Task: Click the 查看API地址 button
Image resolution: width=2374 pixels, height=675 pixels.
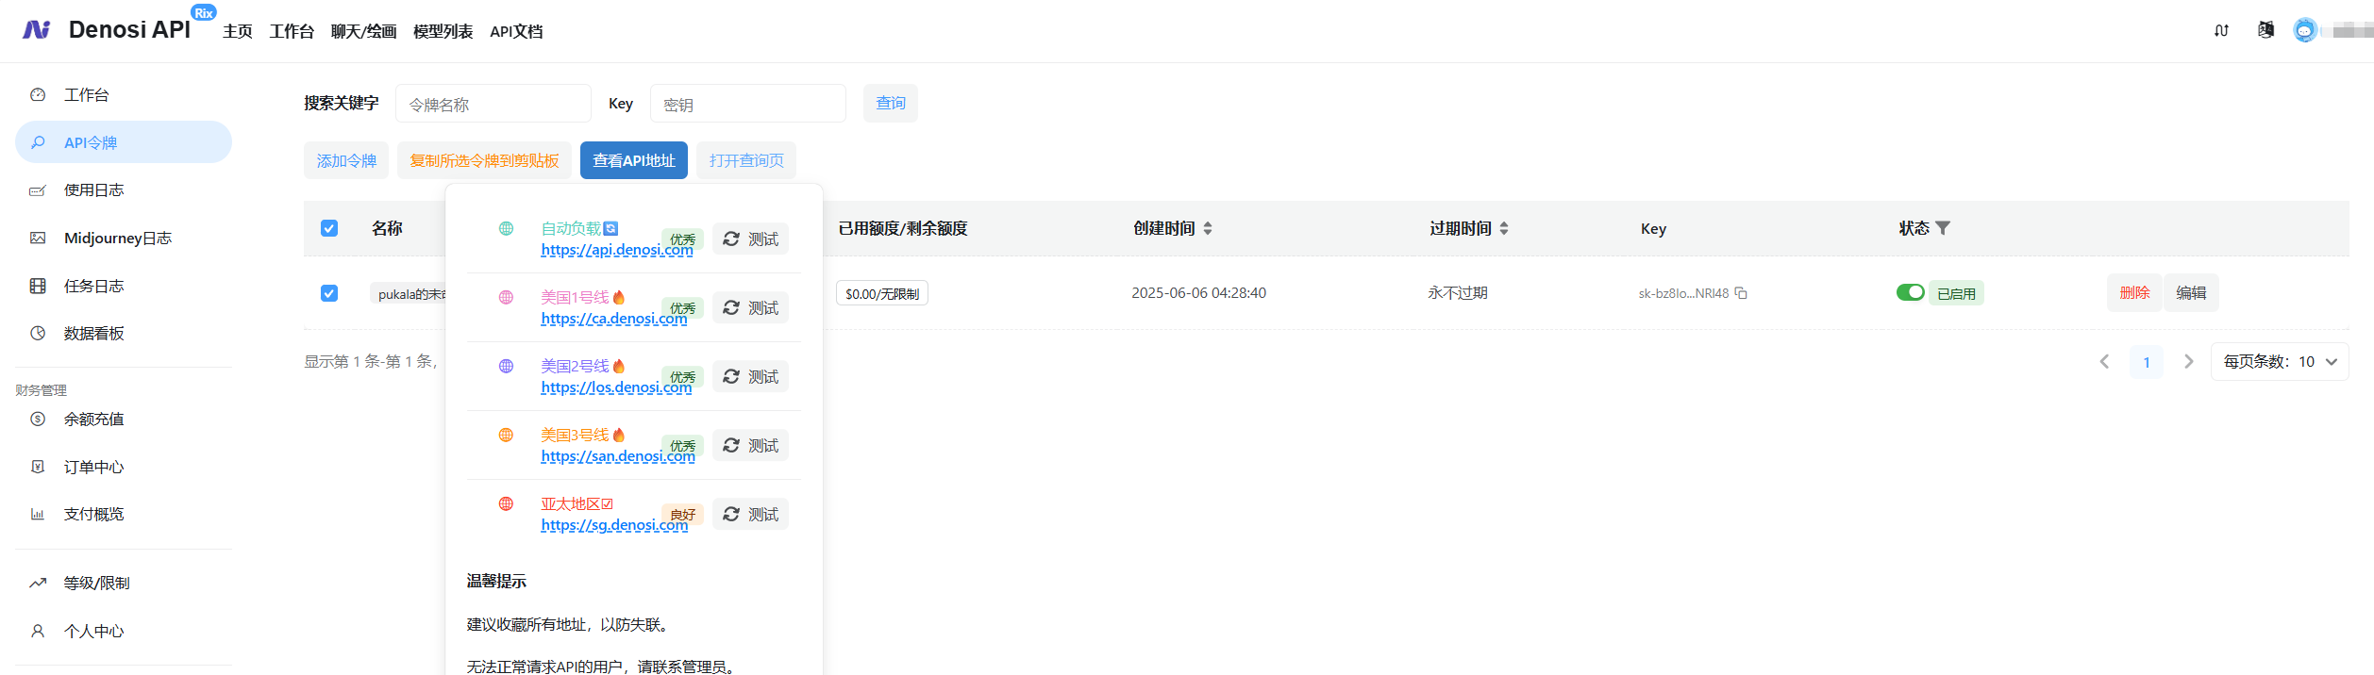Action: pos(634,160)
